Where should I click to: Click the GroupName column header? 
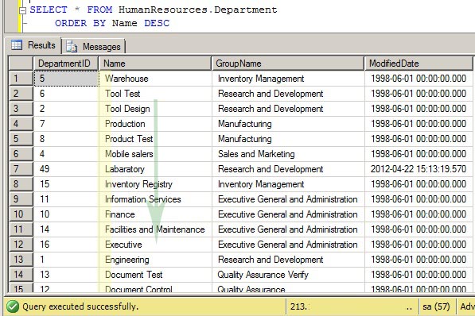click(x=288, y=64)
